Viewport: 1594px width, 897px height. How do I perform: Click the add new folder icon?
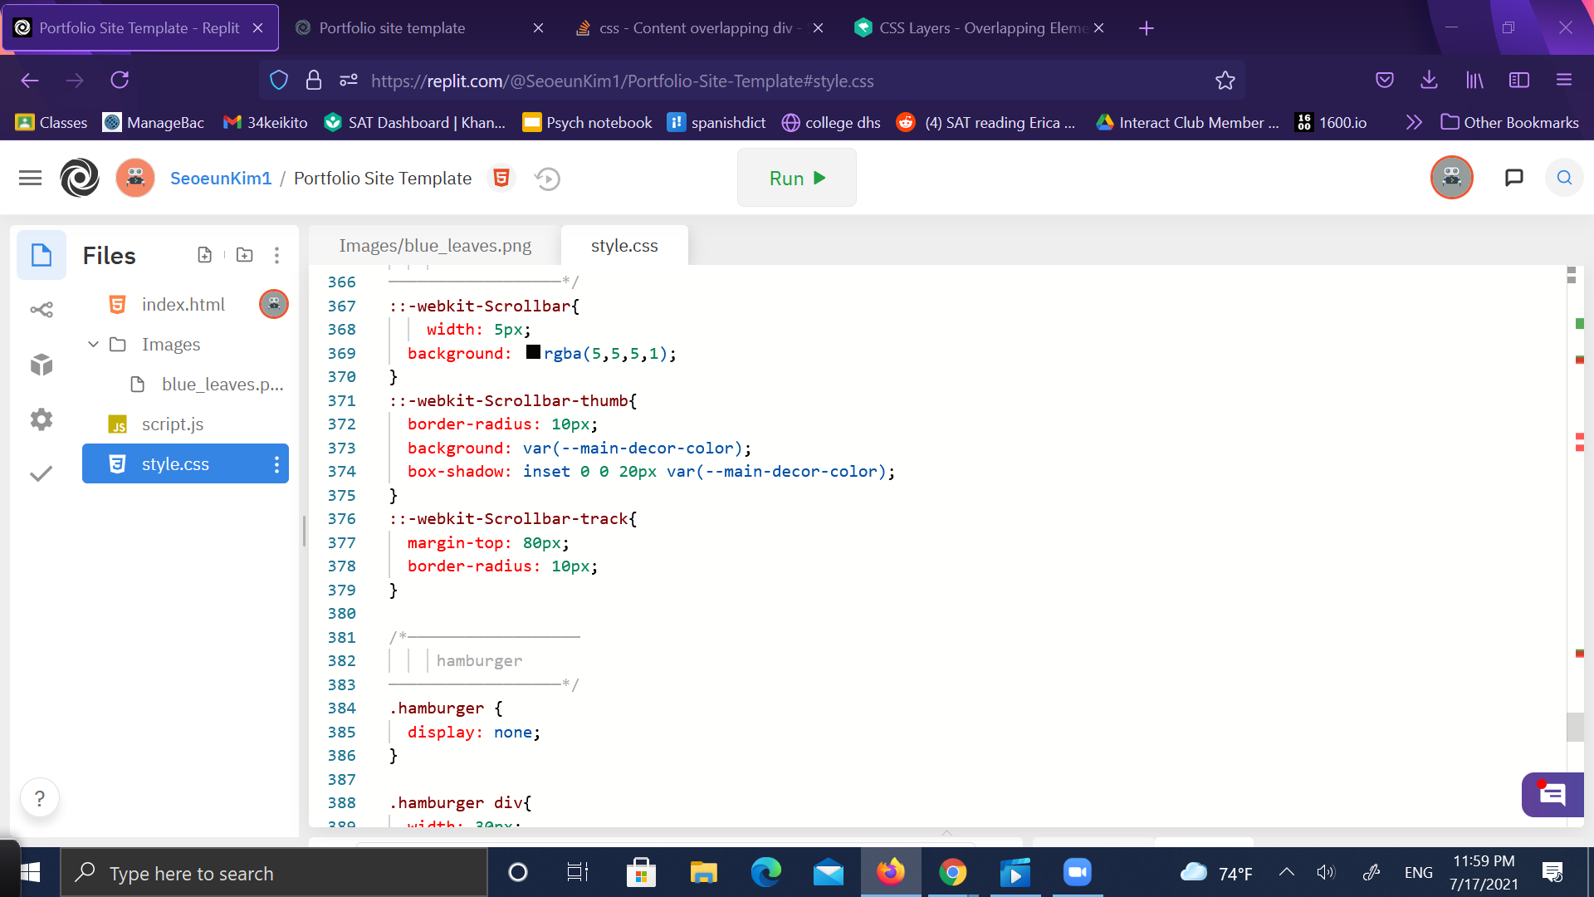[x=244, y=255]
